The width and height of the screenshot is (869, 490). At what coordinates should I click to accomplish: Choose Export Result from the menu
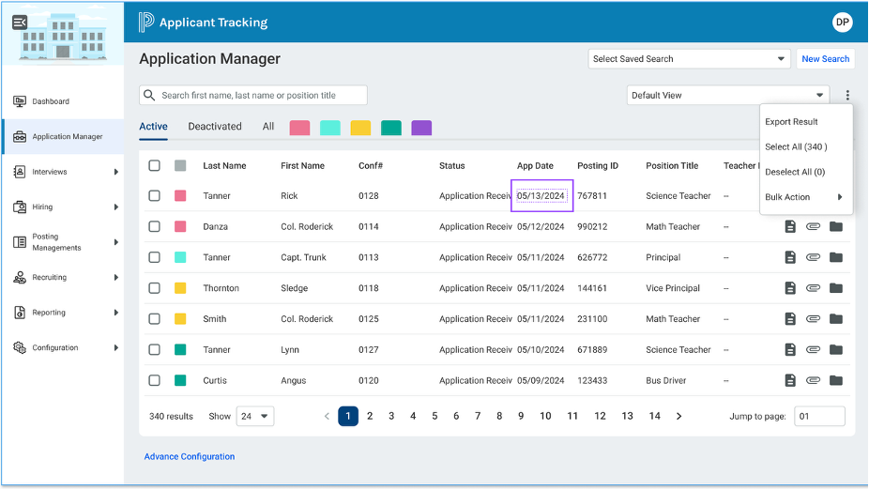click(x=791, y=122)
